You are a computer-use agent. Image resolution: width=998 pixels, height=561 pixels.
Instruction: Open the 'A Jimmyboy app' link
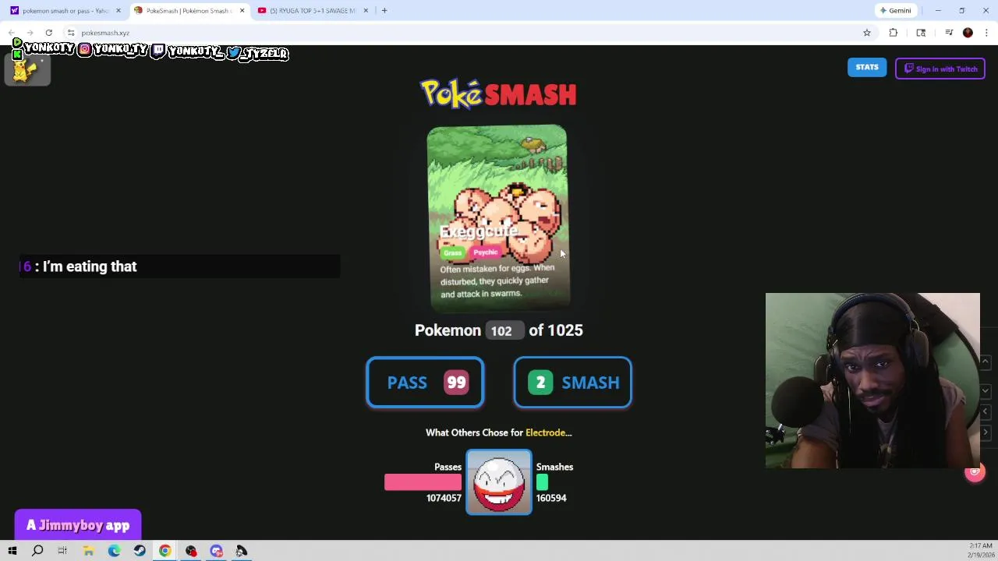click(78, 525)
